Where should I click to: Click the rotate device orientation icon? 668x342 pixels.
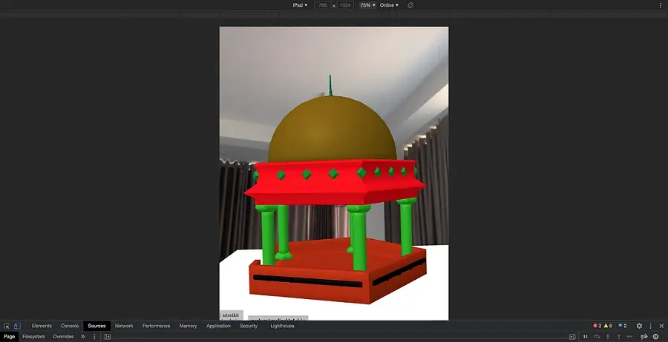point(410,5)
